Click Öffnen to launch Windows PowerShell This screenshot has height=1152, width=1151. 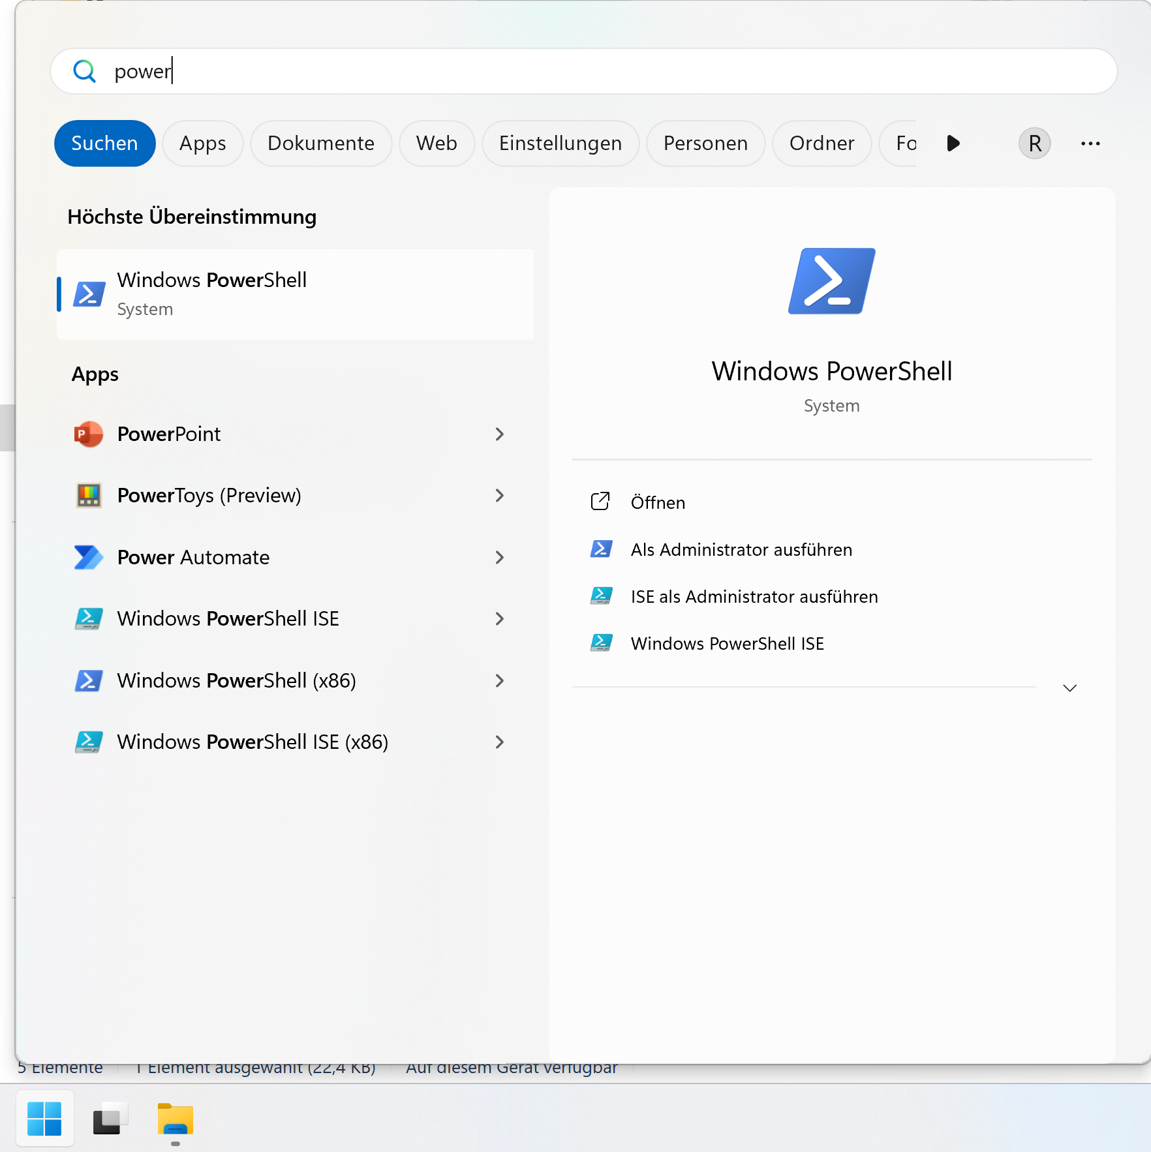tap(657, 503)
